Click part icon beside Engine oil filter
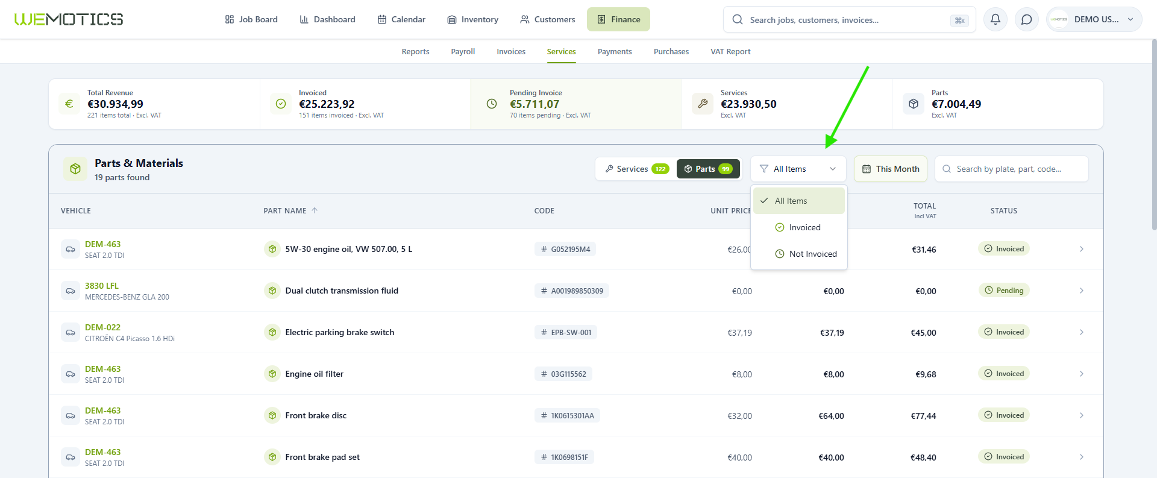This screenshot has height=478, width=1157. 272,374
